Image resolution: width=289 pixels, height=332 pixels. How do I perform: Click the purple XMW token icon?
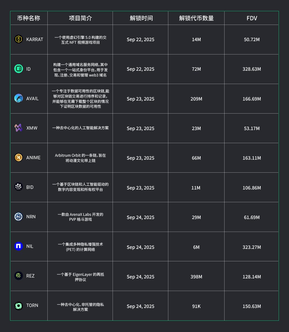pyautogui.click(x=18, y=128)
